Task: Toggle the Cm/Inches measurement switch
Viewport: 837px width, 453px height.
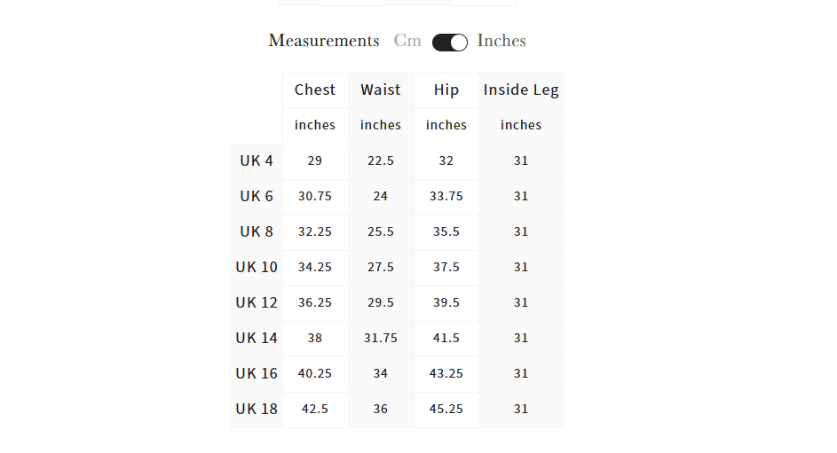Action: pyautogui.click(x=449, y=42)
